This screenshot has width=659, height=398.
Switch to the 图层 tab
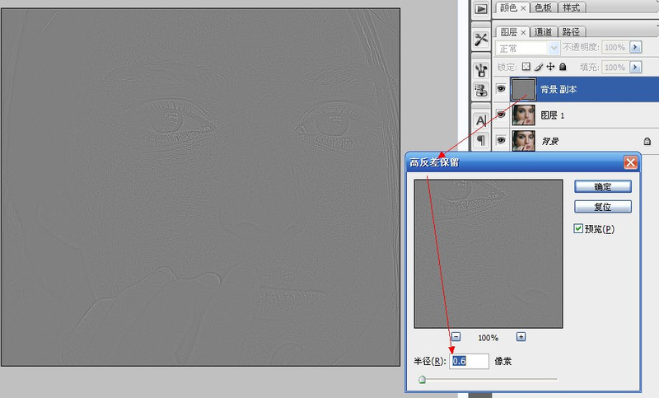(x=508, y=32)
